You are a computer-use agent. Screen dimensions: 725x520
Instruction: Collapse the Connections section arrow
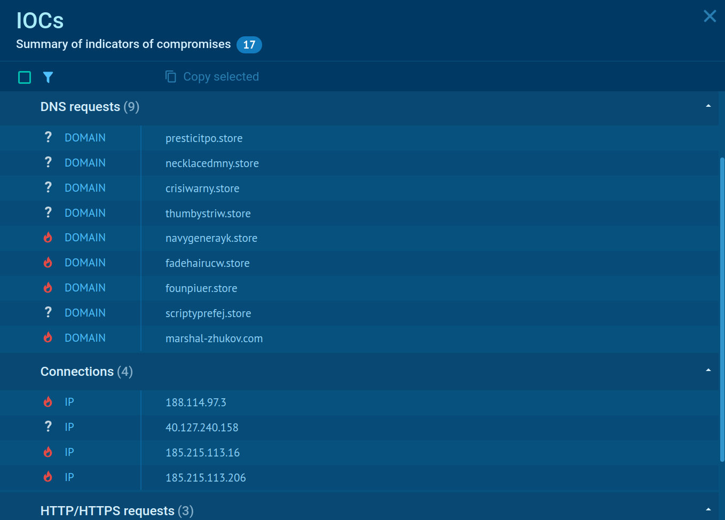(x=708, y=371)
